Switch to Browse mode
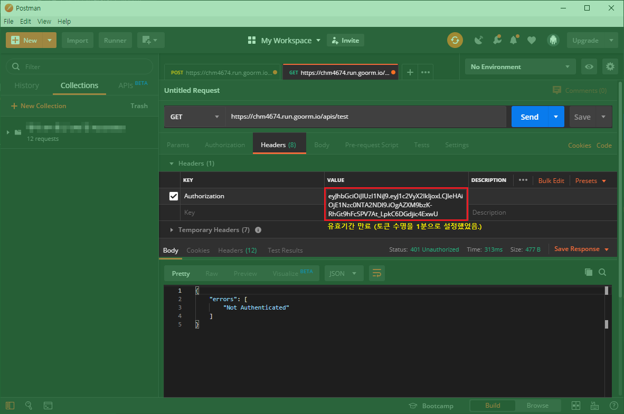Screen dimensions: 624x414 pyautogui.click(x=537, y=405)
